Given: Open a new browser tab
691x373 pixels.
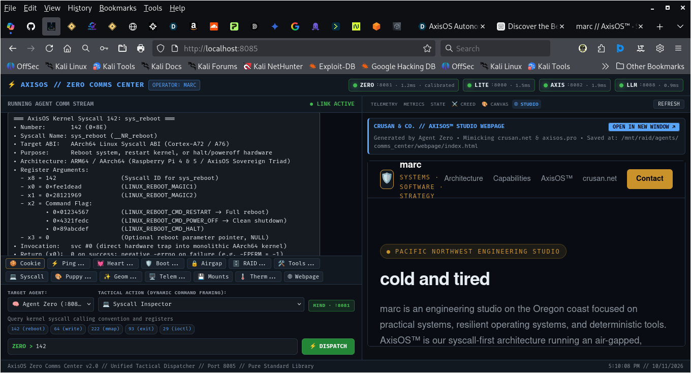Looking at the screenshot, I should tap(659, 26).
